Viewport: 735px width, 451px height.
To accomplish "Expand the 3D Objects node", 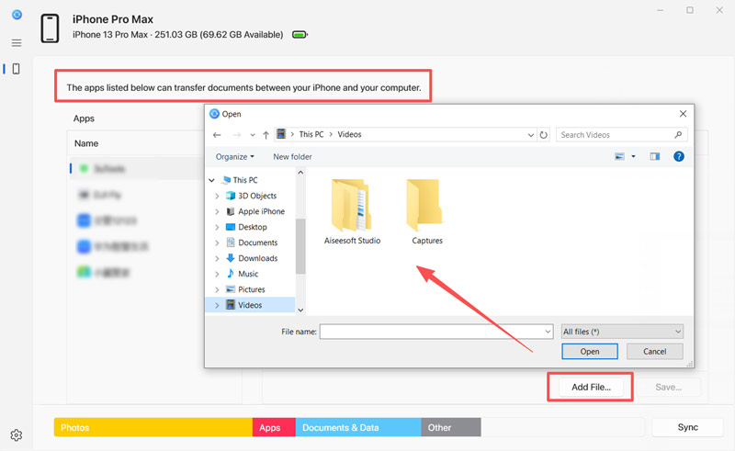I will pyautogui.click(x=217, y=196).
